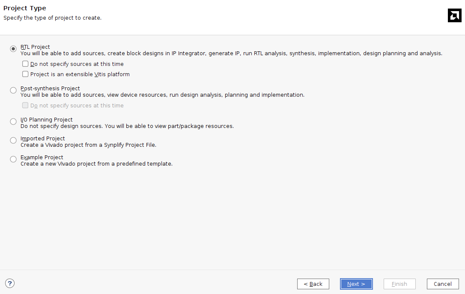The height and width of the screenshot is (294, 465).
Task: Pick the Imported Project radio option
Action: [x=13, y=140]
